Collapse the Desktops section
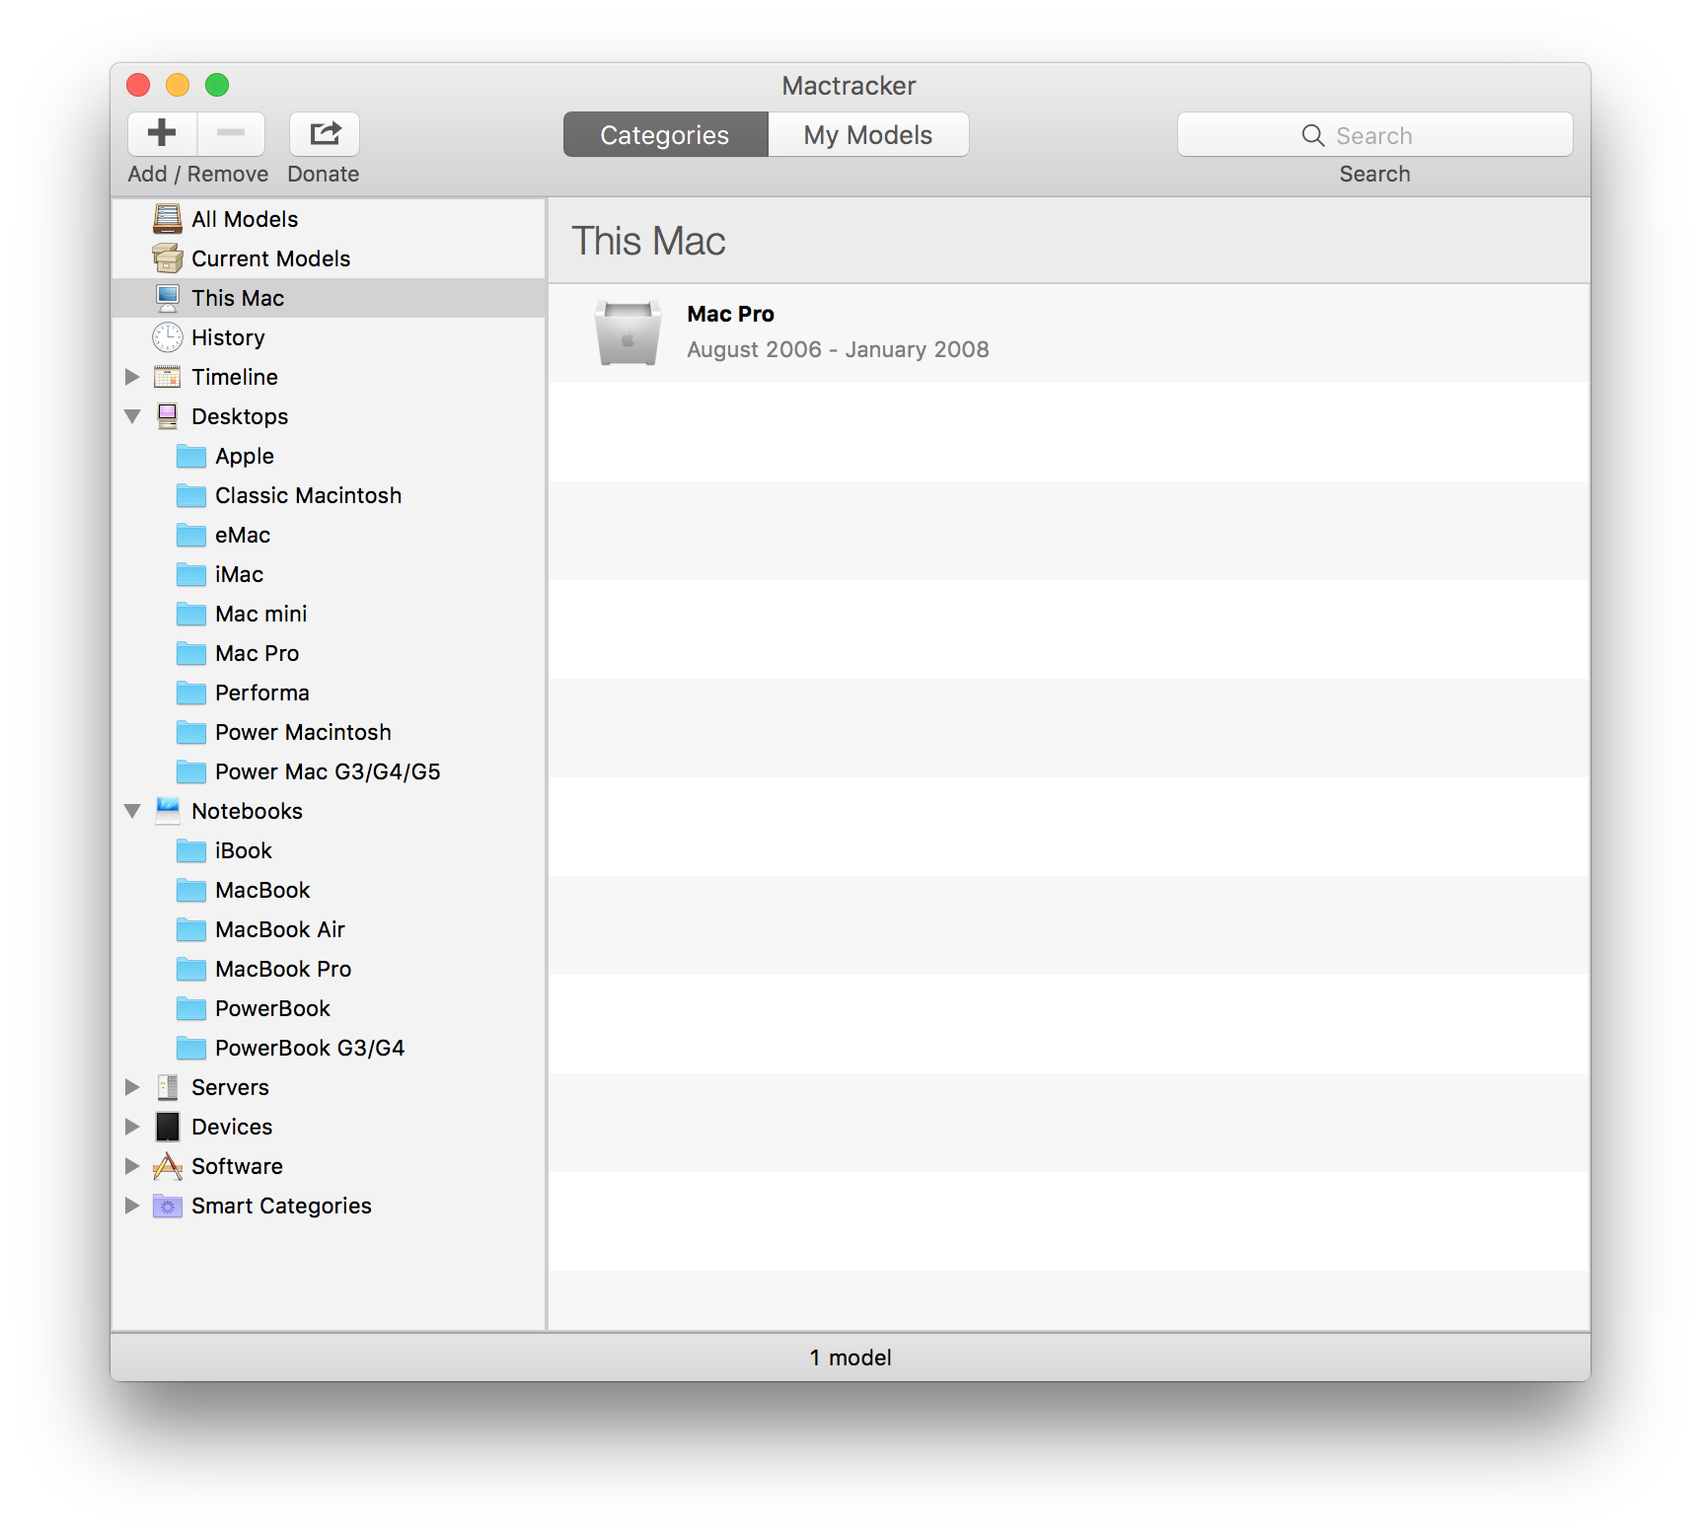Image resolution: width=1701 pixels, height=1539 pixels. coord(133,415)
